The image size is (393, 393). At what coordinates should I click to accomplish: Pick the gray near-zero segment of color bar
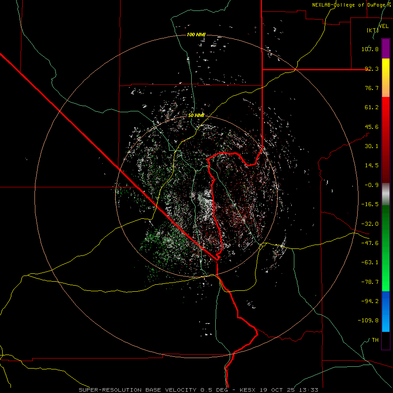click(x=386, y=194)
